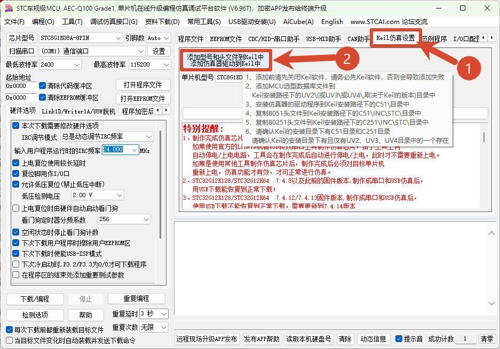Switch to 程序文件 tab
The width and height of the screenshot is (500, 349).
point(191,39)
